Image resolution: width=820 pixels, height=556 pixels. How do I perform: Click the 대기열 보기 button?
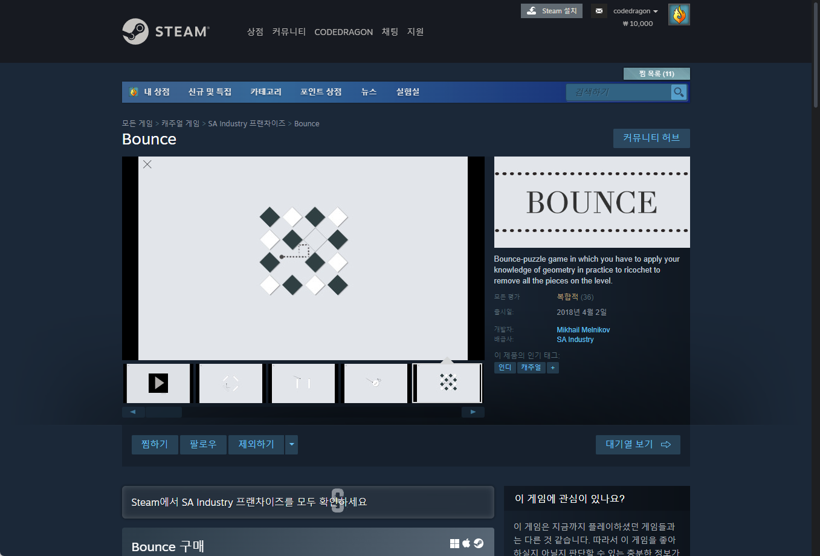638,445
